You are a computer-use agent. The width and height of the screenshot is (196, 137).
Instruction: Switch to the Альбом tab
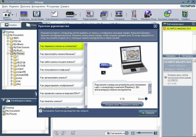coord(11,25)
